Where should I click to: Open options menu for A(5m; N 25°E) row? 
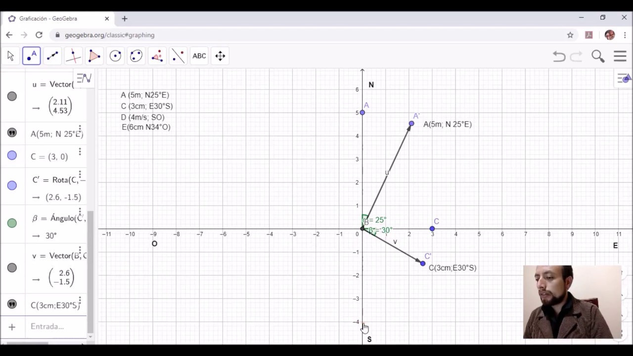(80, 130)
